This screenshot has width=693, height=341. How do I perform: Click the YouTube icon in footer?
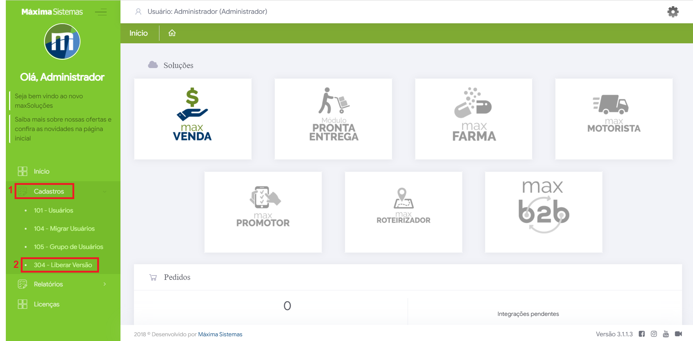pyautogui.click(x=666, y=334)
